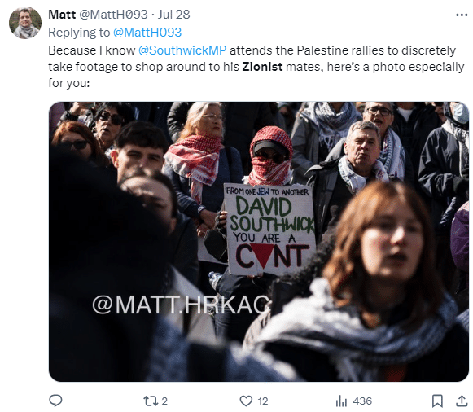
Task: Open the @SouthwickMP mention link
Action: click(182, 50)
